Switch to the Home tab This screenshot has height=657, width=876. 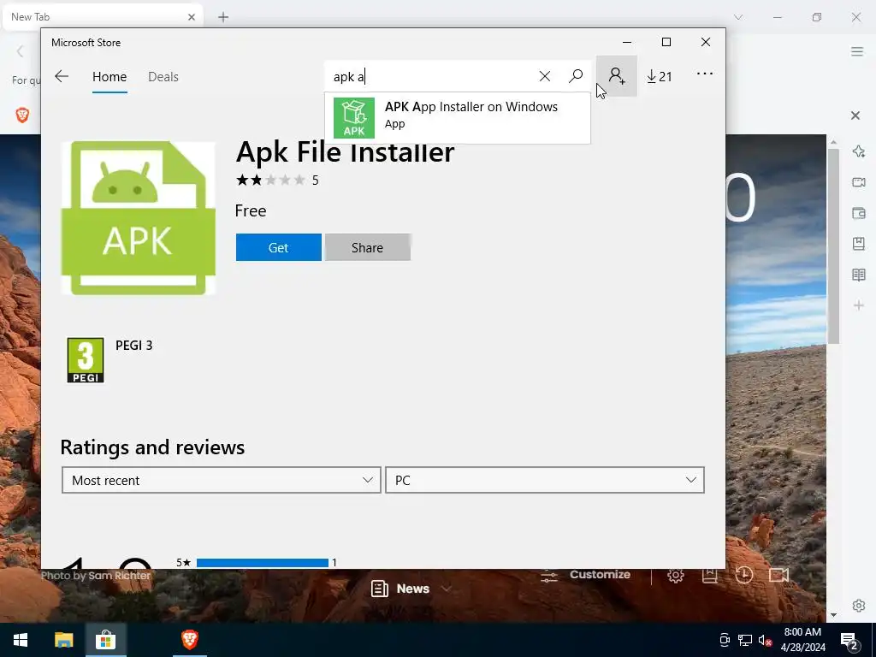click(x=109, y=77)
